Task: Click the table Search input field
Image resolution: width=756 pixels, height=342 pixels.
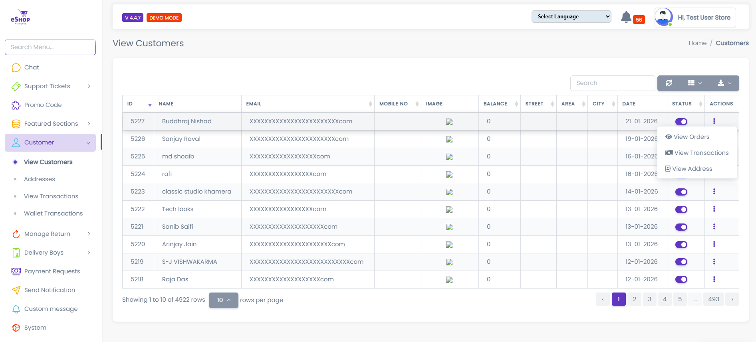Action: tap(613, 83)
